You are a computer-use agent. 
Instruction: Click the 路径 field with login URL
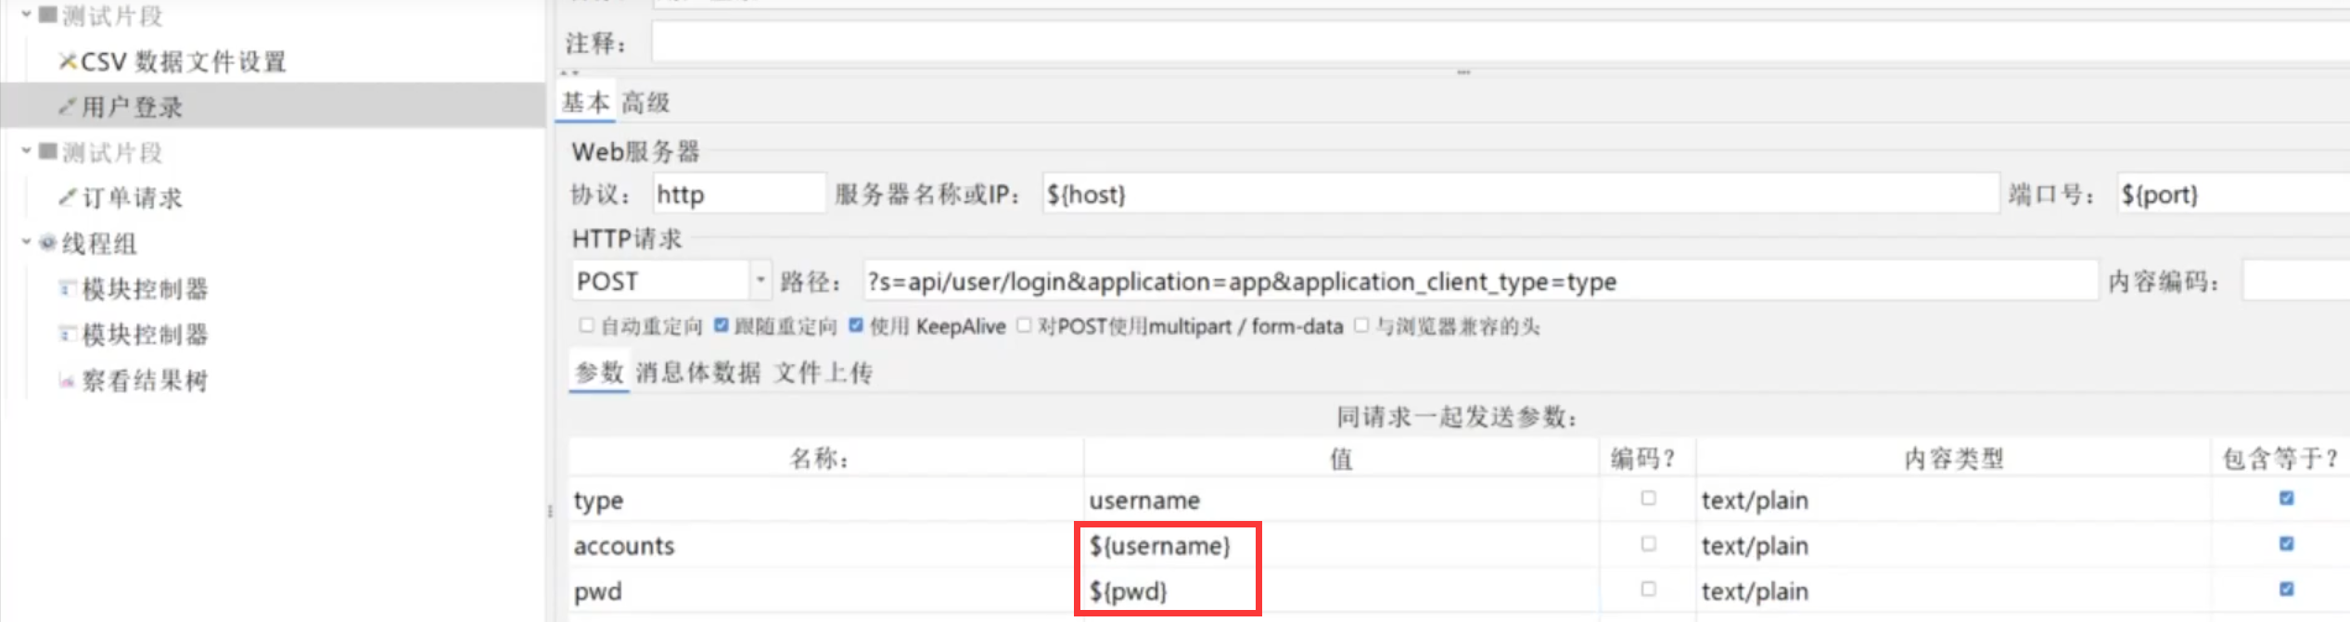(1480, 281)
